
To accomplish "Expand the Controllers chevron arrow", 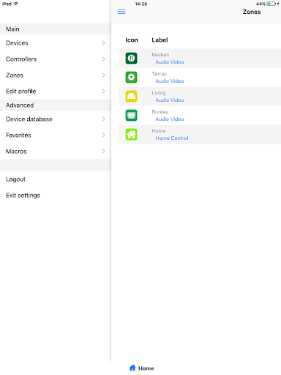I will [103, 59].
